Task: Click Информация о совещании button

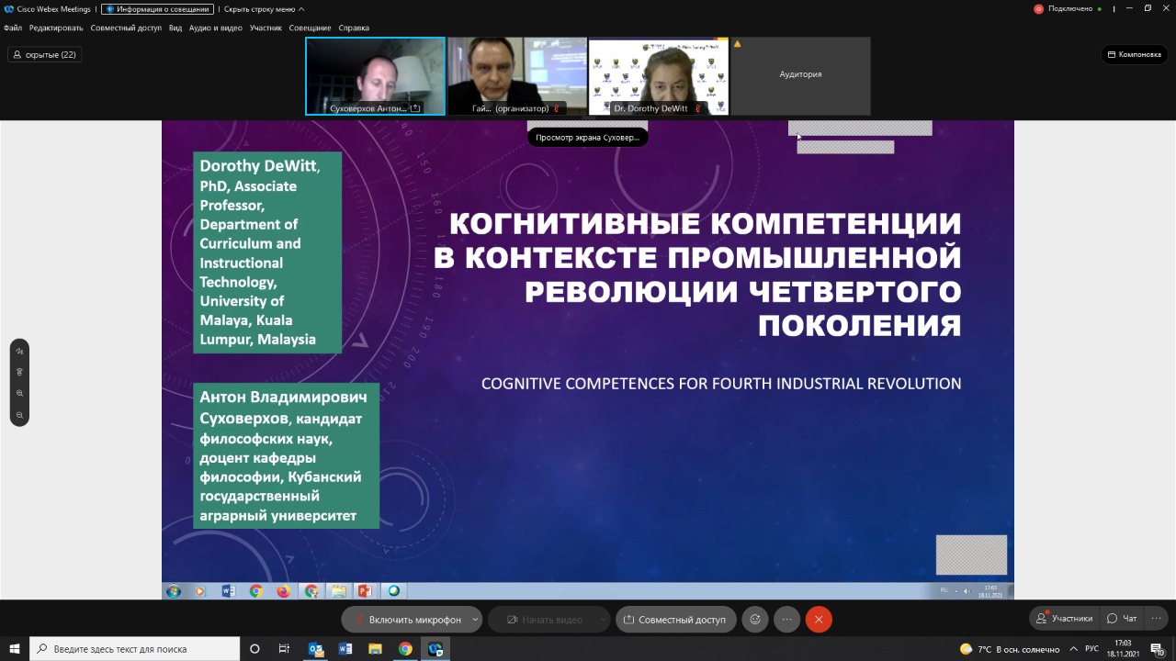Action: click(x=157, y=9)
